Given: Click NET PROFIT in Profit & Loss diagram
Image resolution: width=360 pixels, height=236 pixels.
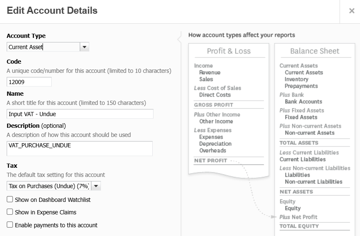Looking at the screenshot, I should coord(211,161).
